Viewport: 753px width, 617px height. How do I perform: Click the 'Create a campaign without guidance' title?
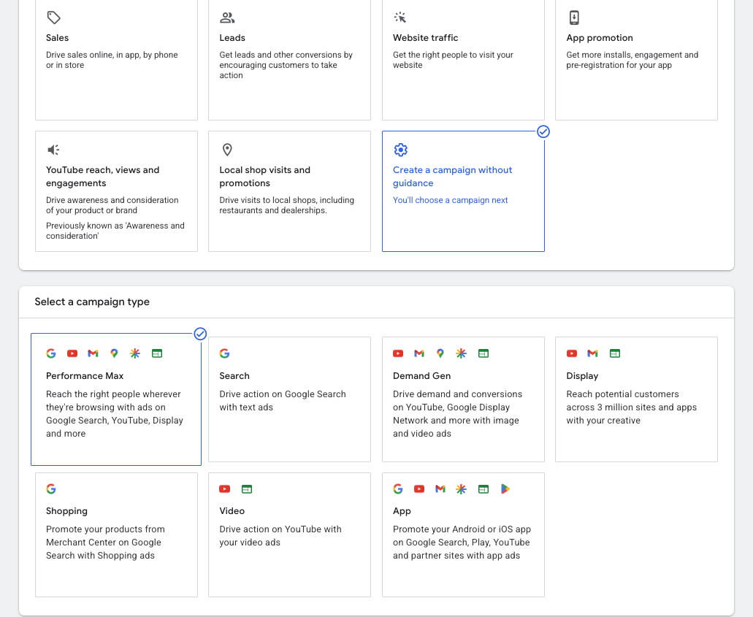[452, 176]
